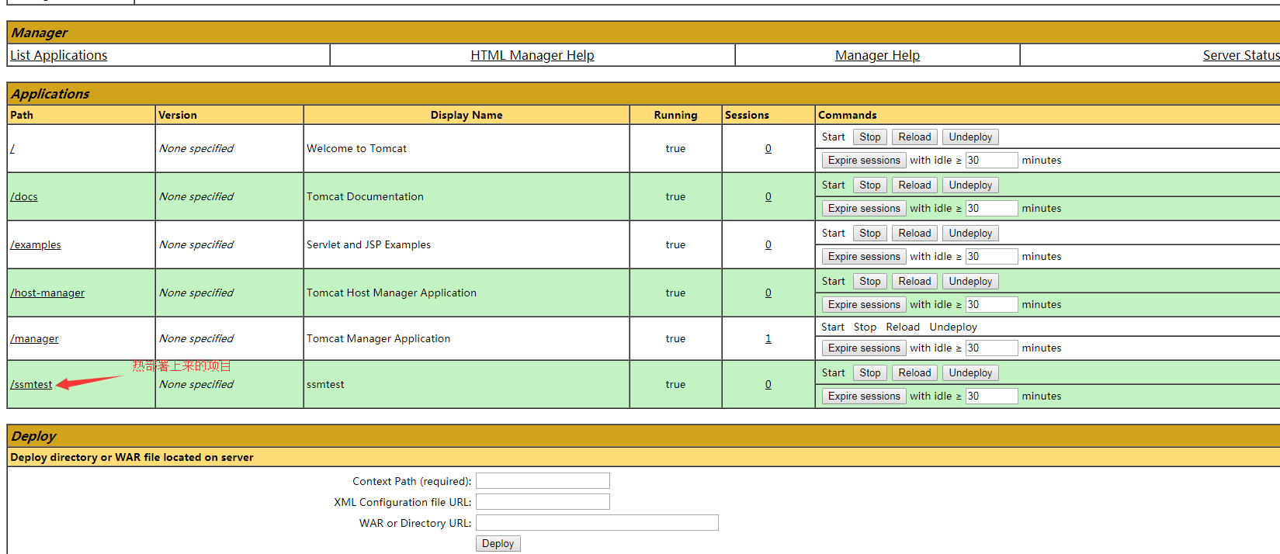
Task: View sessions count for ssmtest
Action: [768, 384]
